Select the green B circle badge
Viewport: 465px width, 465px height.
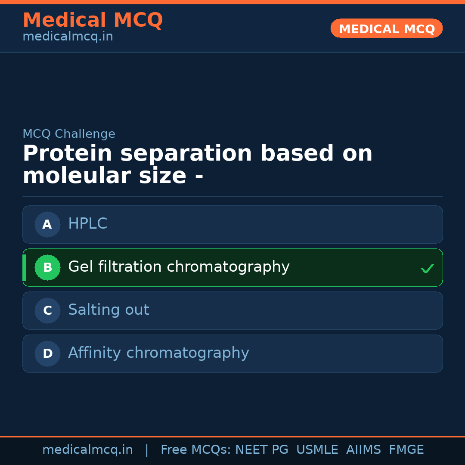point(47,267)
